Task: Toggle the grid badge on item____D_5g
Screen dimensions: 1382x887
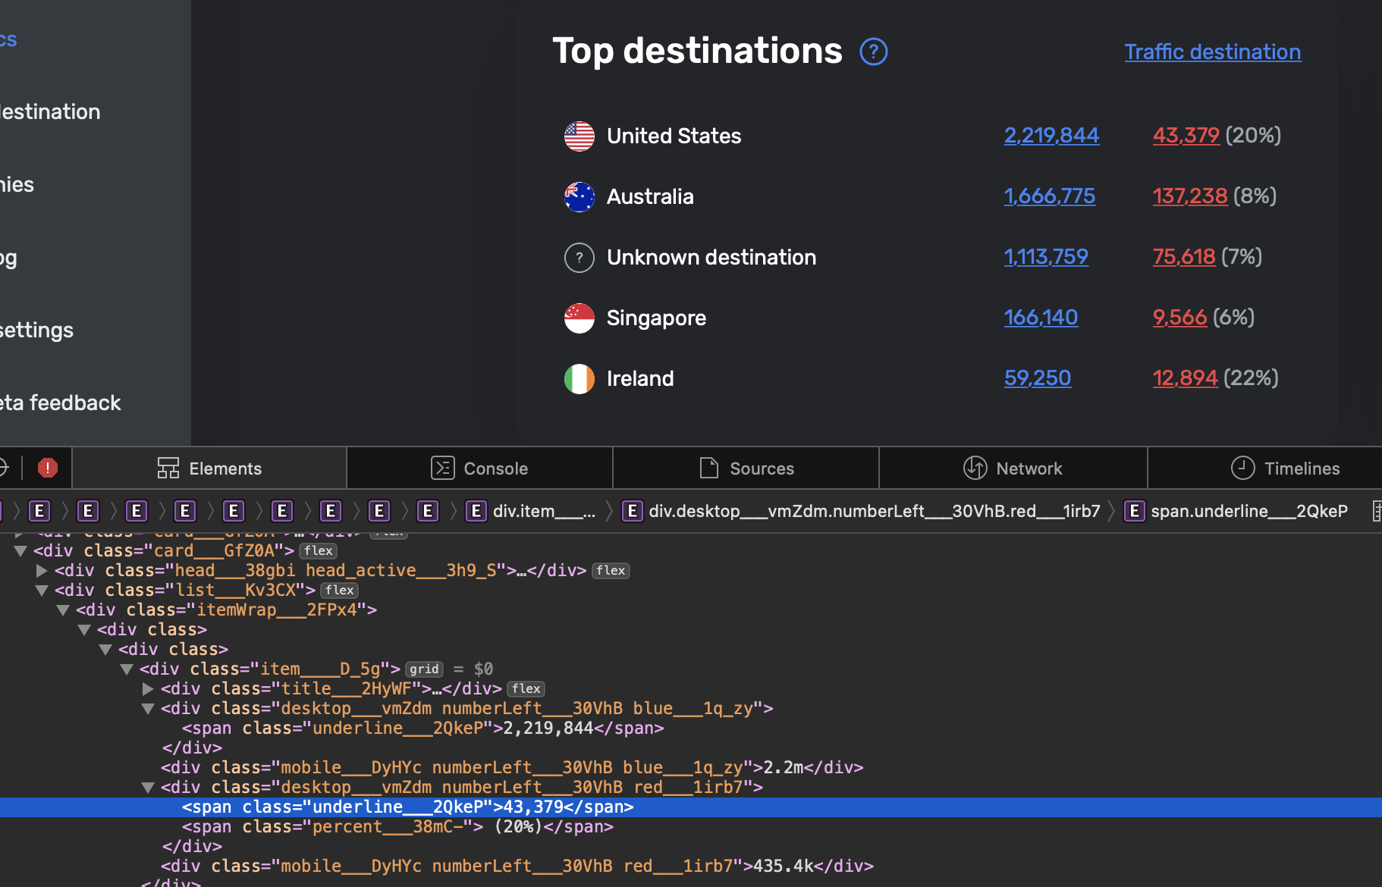Action: 424,669
